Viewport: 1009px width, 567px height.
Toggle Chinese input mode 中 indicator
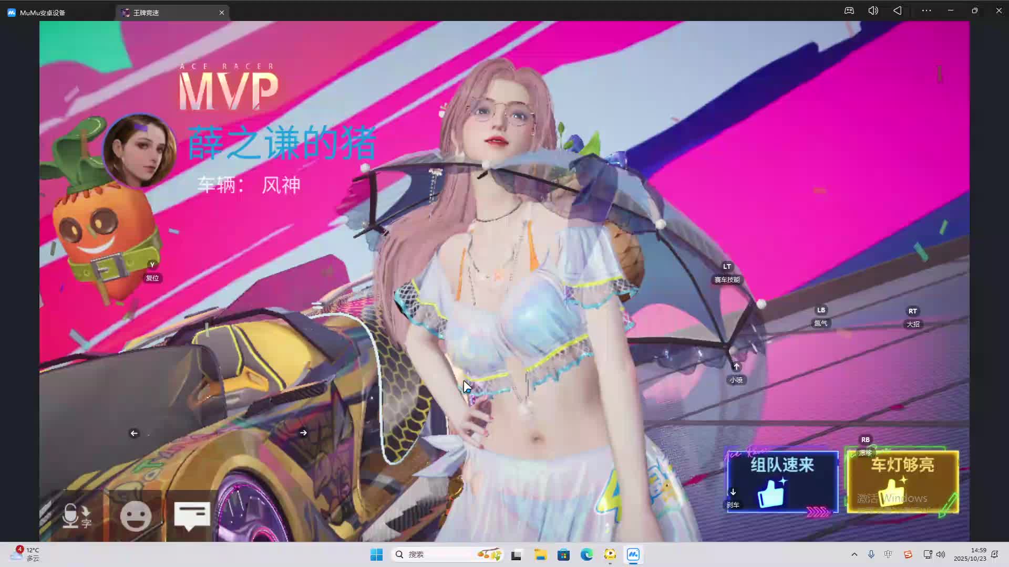[x=888, y=554]
